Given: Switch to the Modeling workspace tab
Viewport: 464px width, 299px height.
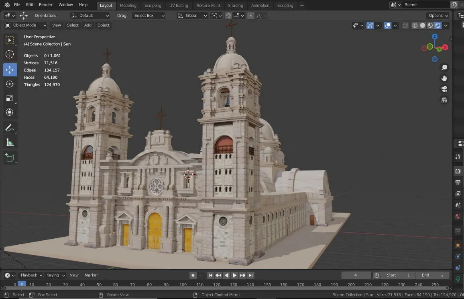Looking at the screenshot, I should [x=128, y=5].
